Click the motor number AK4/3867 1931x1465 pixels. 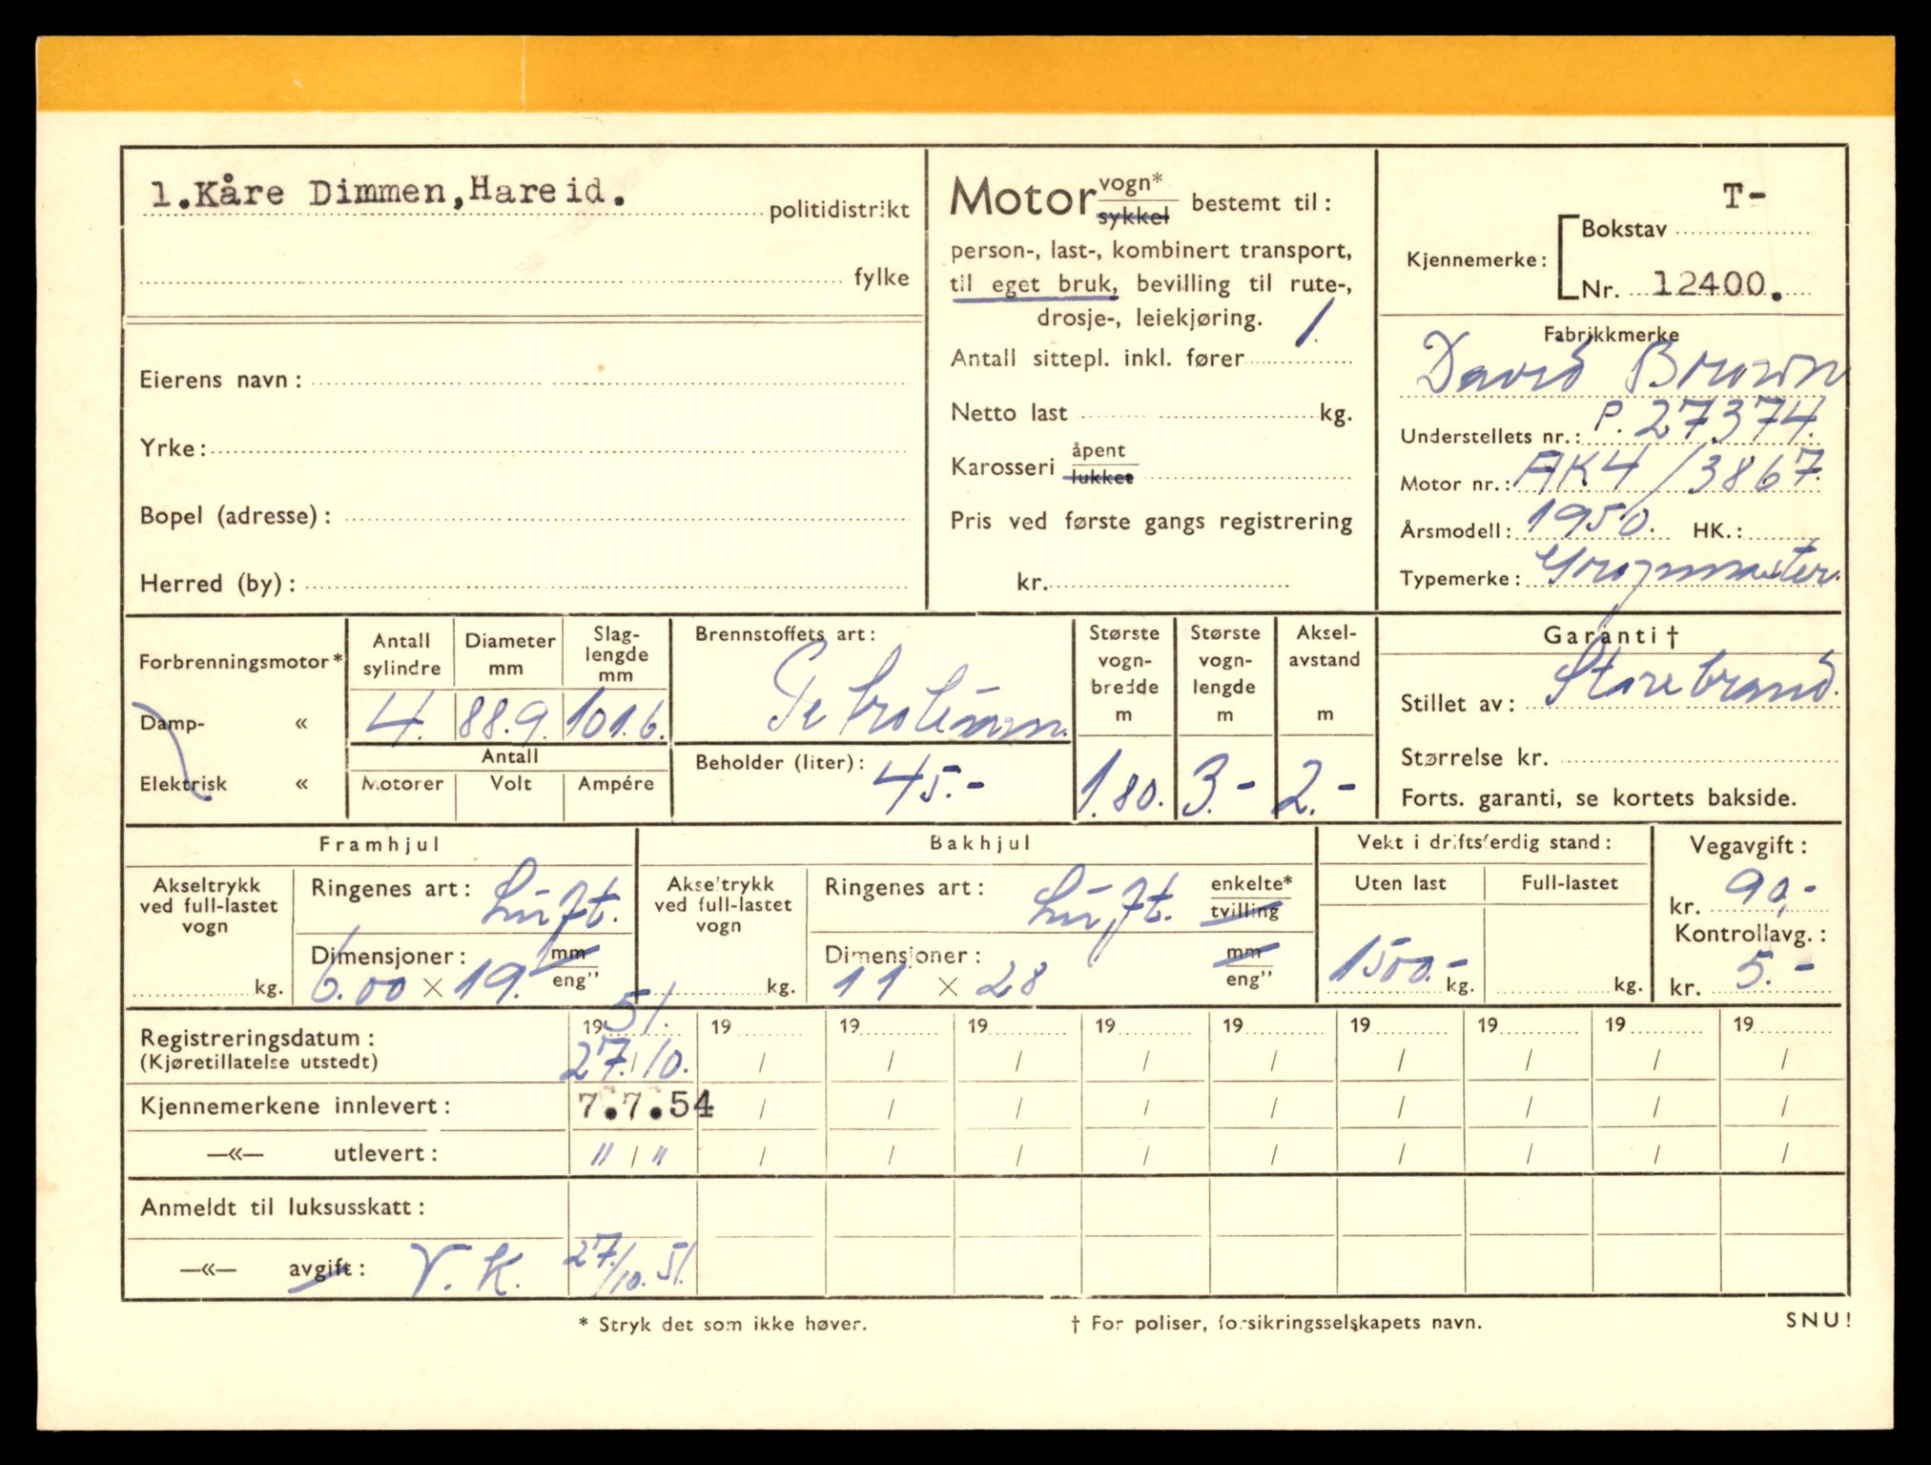1669,471
